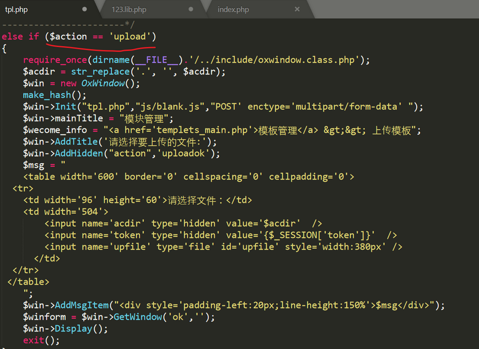
Task: Click the unsaved-changes dot on 123.lib.php tab
Action: click(x=190, y=9)
